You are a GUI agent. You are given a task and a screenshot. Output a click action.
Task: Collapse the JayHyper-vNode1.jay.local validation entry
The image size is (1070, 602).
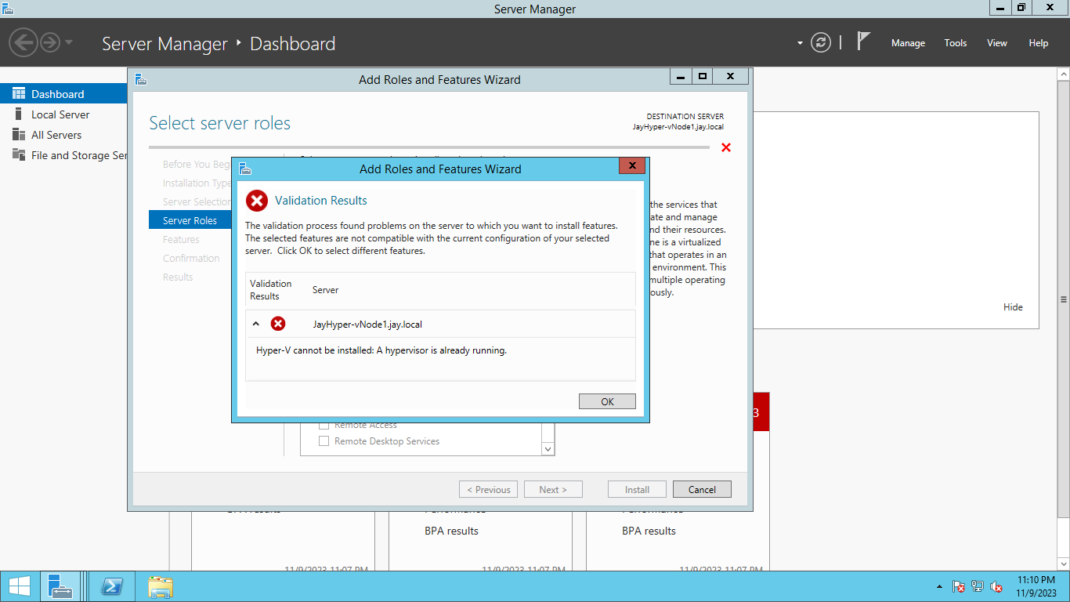pos(256,322)
